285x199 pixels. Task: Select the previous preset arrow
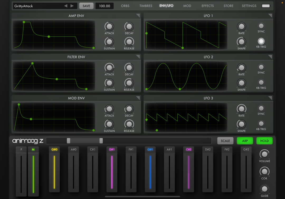pos(66,6)
